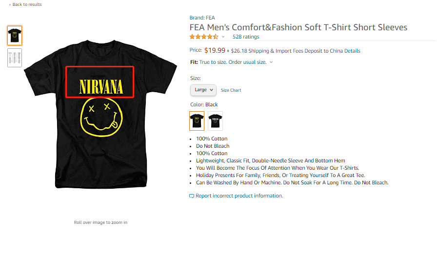This screenshot has height=257, width=438.
Task: Expand the 'Fit: True to size' chevron
Action: 271,62
